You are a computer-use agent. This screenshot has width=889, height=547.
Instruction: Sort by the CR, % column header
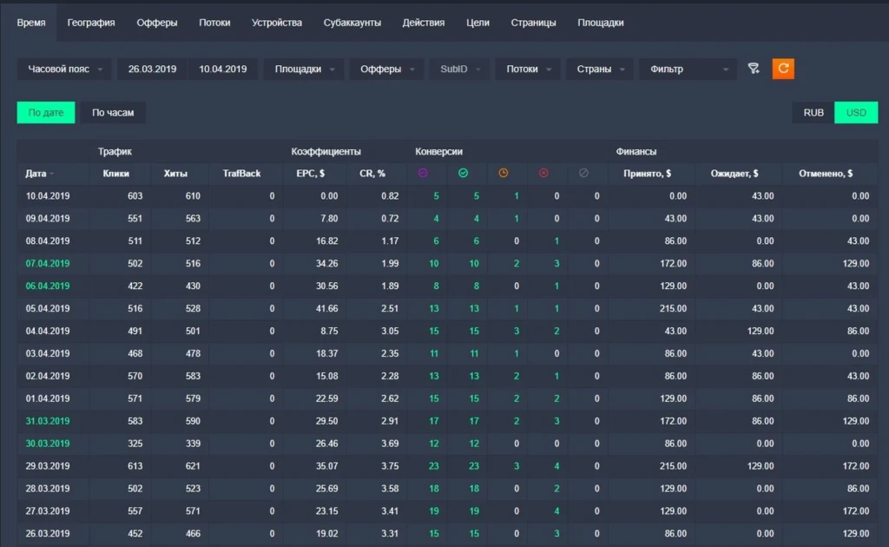(372, 174)
